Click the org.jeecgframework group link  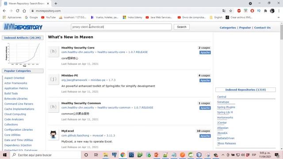pos(74,80)
